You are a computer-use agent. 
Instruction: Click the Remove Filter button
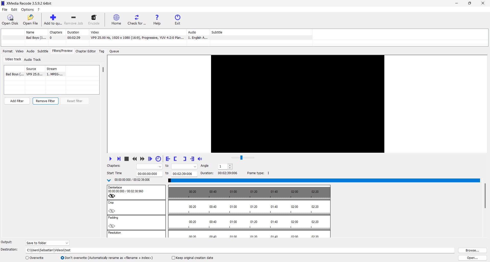[45, 101]
